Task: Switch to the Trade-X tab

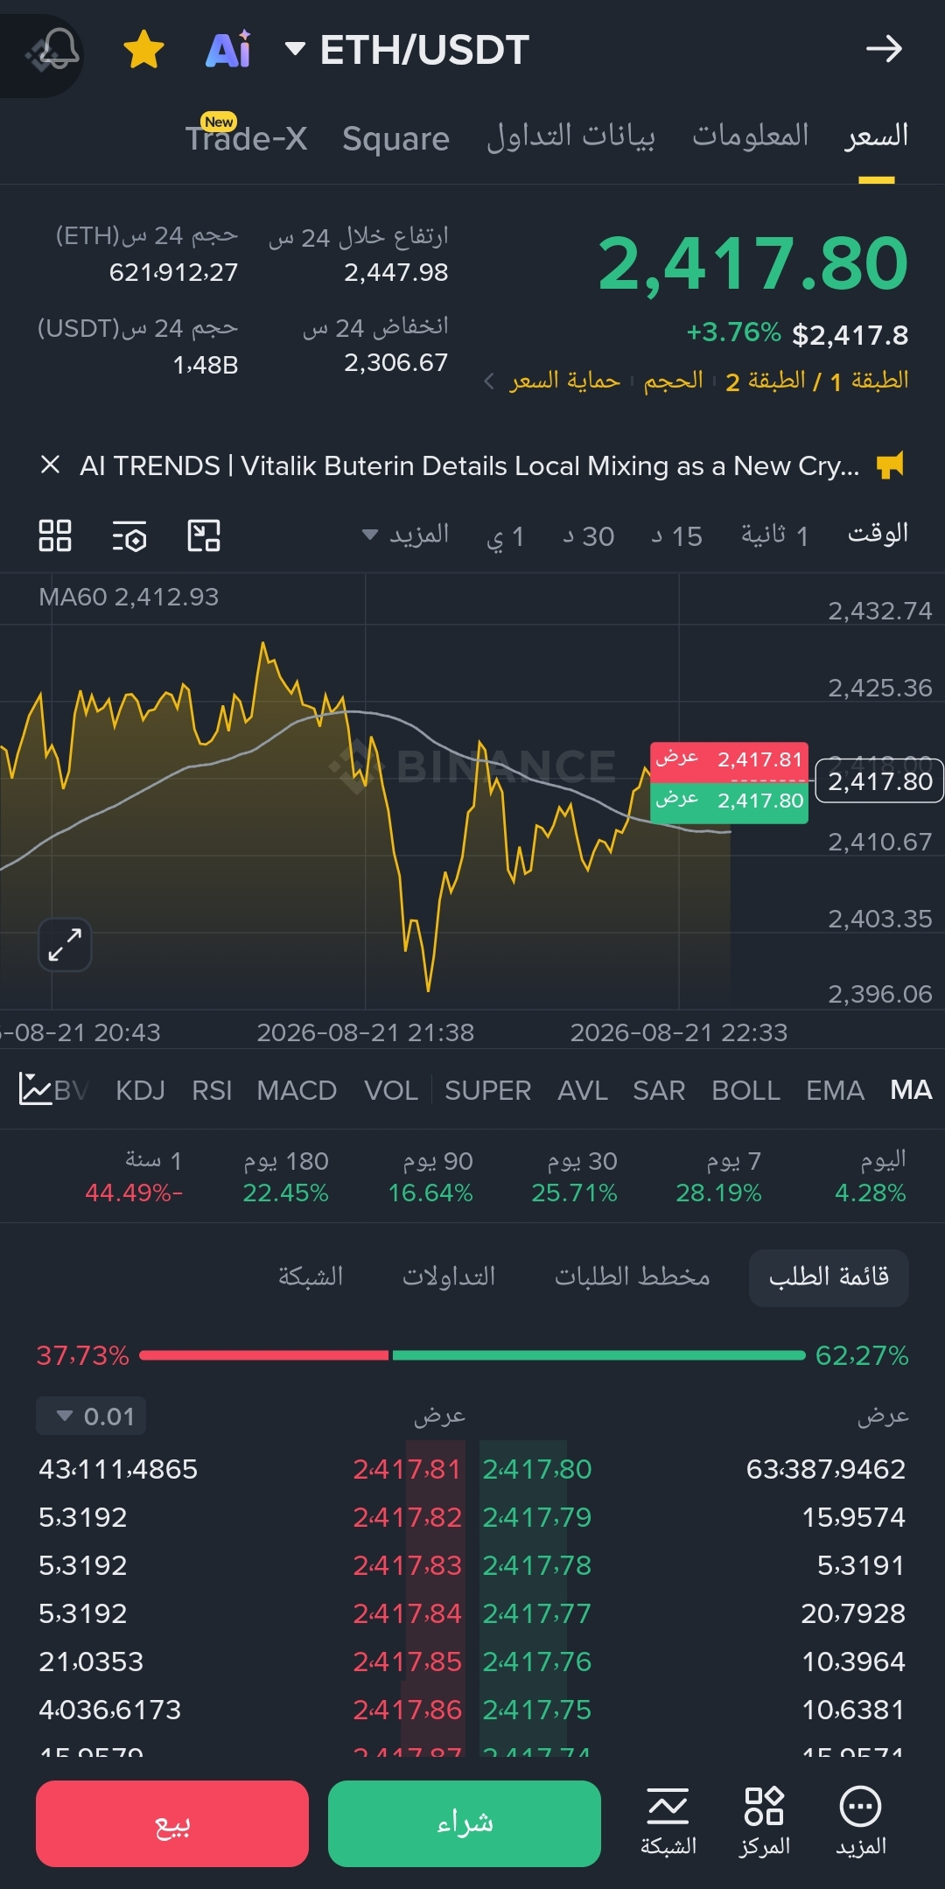Action: pyautogui.click(x=246, y=137)
